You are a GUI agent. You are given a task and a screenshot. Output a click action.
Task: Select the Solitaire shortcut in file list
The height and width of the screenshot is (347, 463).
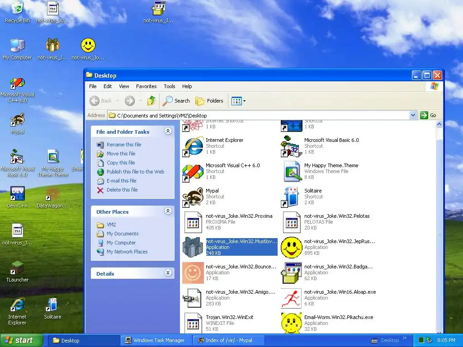302,197
